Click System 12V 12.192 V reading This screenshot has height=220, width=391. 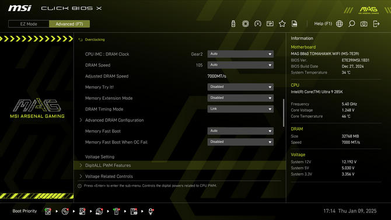click(349, 162)
